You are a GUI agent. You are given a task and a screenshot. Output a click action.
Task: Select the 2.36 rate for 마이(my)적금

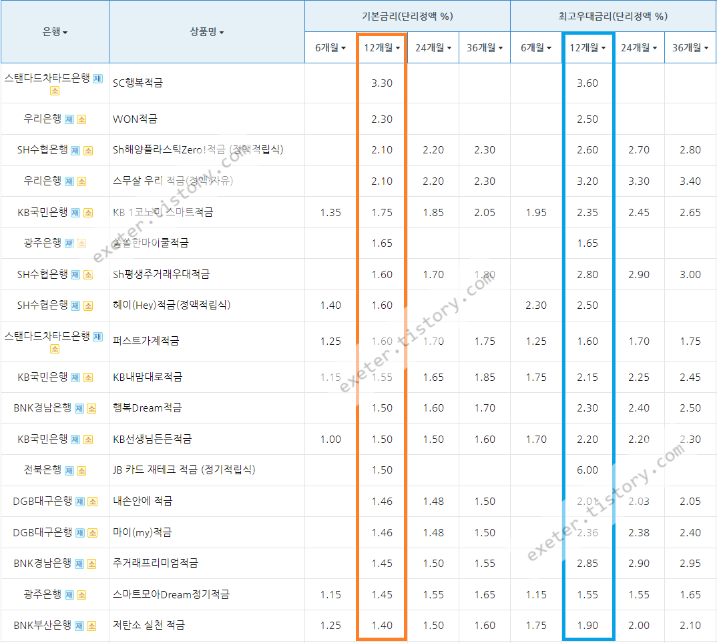click(587, 532)
